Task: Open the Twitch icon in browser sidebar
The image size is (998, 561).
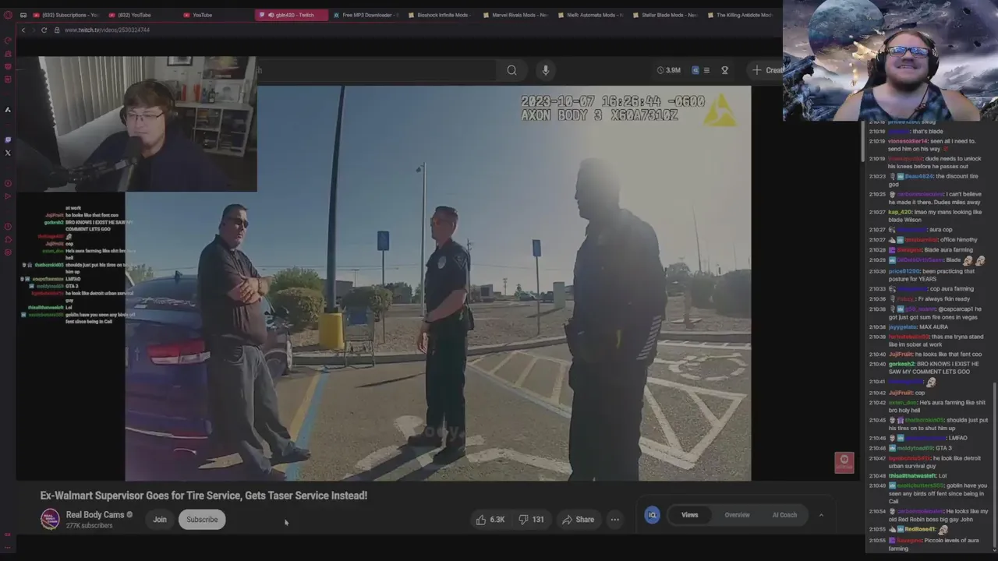Action: [8, 139]
